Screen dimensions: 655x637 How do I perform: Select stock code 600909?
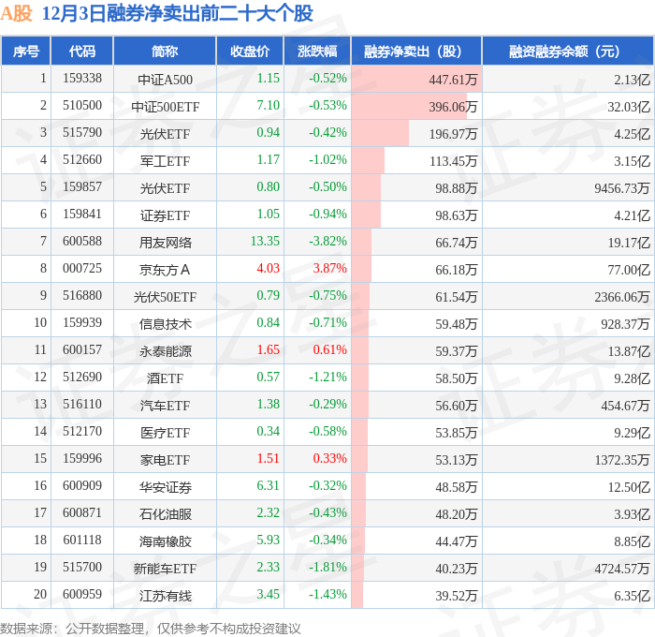82,486
